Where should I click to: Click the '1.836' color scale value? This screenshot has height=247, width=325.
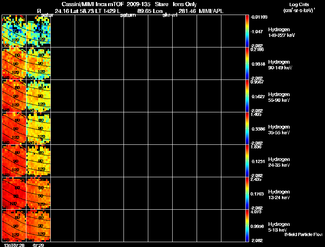tap(256, 147)
